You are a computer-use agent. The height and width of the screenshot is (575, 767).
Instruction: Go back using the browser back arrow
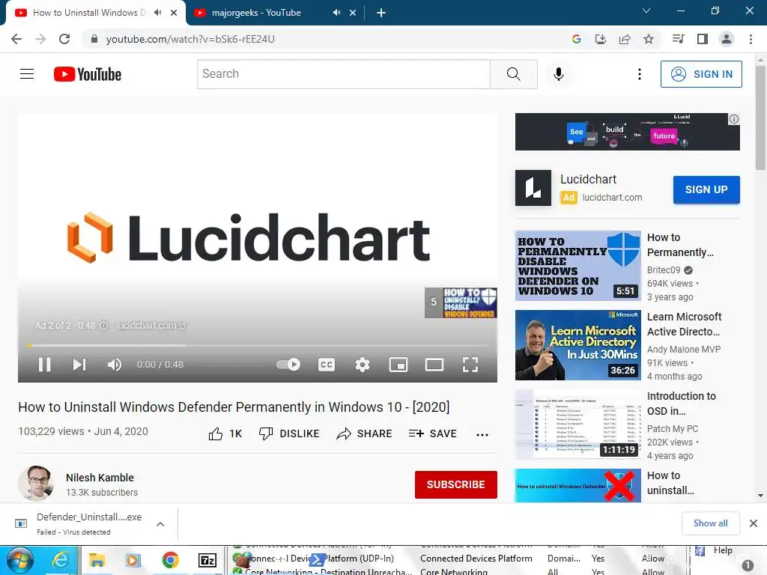click(16, 39)
